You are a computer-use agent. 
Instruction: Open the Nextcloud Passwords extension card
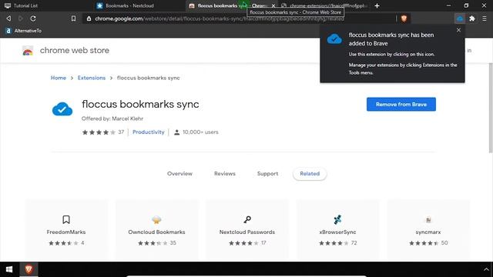click(247, 230)
